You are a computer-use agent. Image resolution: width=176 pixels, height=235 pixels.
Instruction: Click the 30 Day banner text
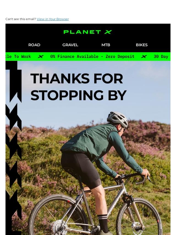coord(161,56)
